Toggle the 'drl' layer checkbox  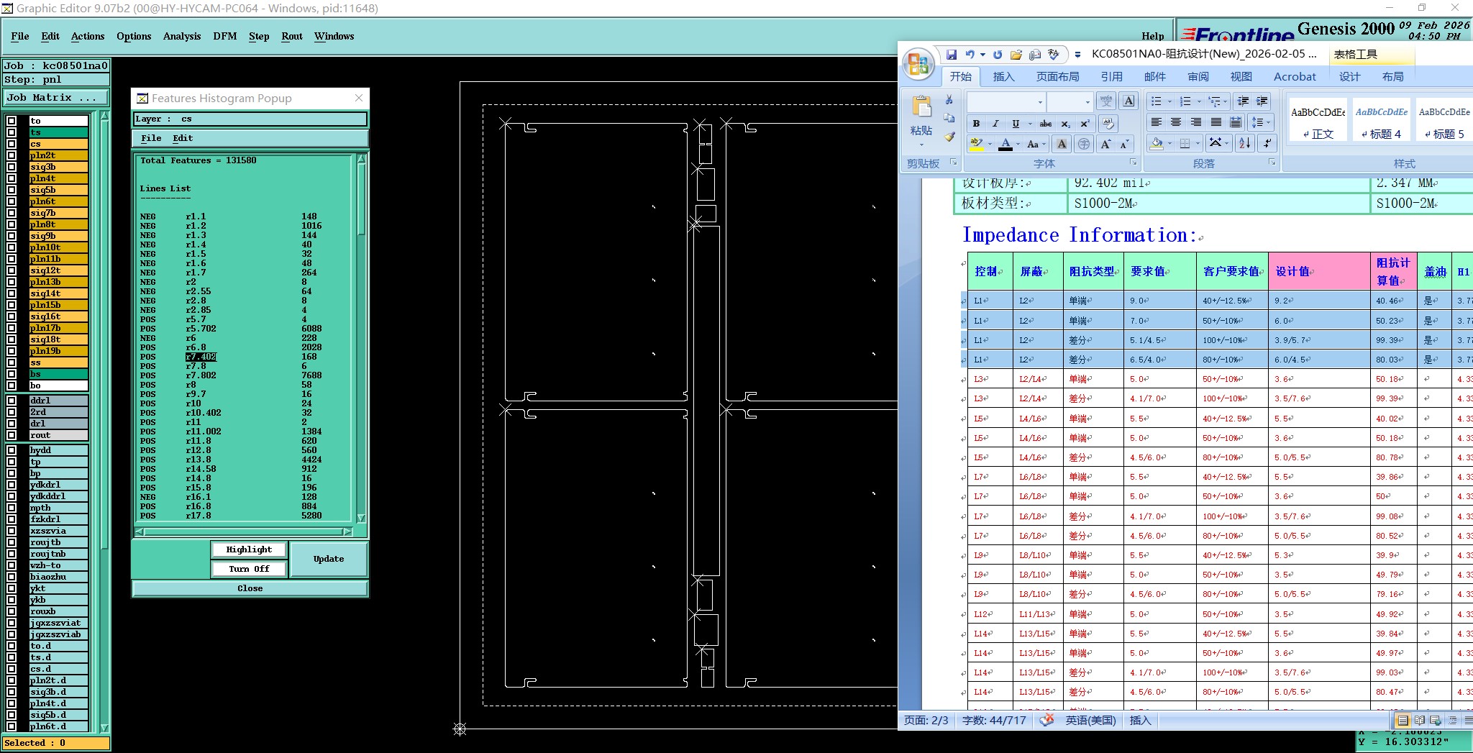12,424
